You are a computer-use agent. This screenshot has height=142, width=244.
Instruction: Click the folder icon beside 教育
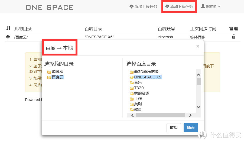132,110
